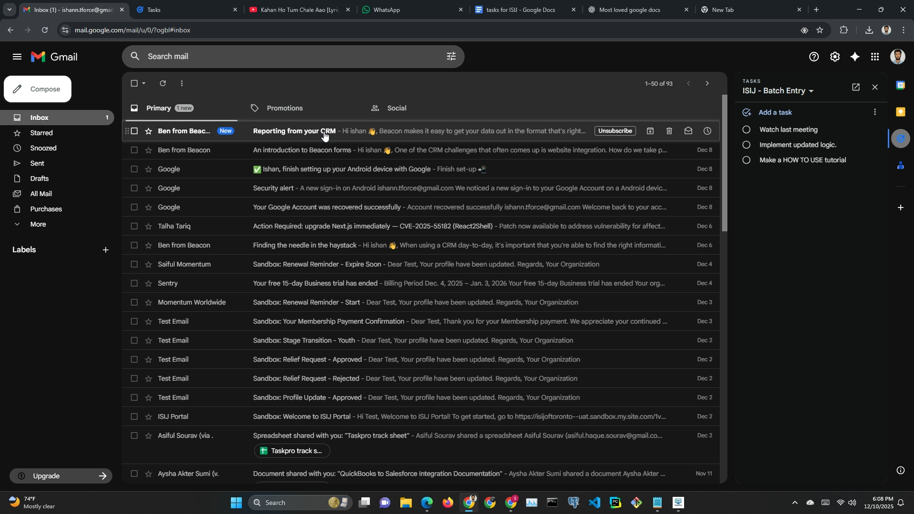The height and width of the screenshot is (514, 914).
Task: Open the Starred folder
Action: (41, 133)
